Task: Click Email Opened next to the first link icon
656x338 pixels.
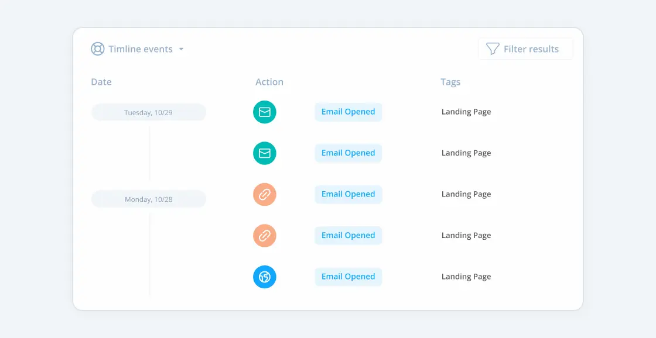Action: 348,194
